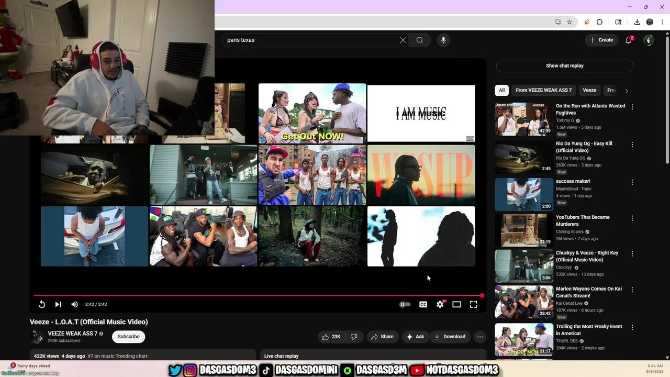Viewport: 670px width, 377px height.
Task: Mute the video volume icon
Action: pos(74,304)
